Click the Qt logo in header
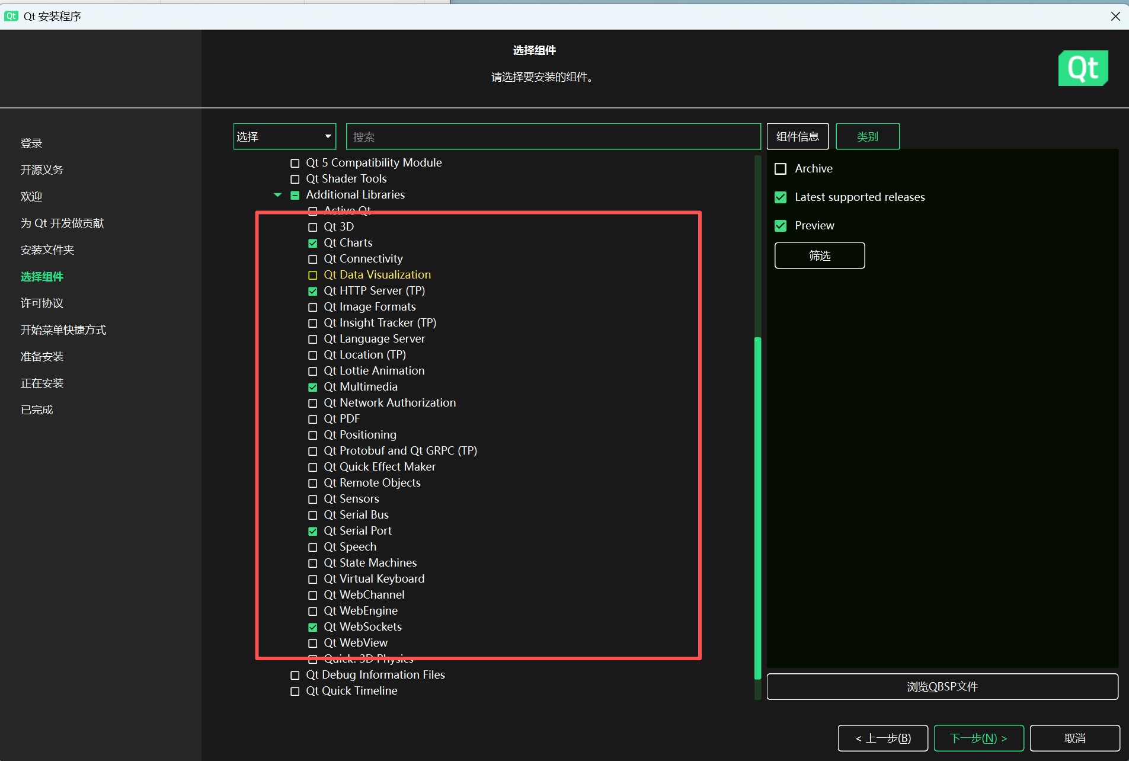The height and width of the screenshot is (761, 1129). coord(1083,68)
